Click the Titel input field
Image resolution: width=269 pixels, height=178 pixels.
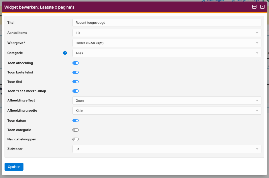pos(167,23)
